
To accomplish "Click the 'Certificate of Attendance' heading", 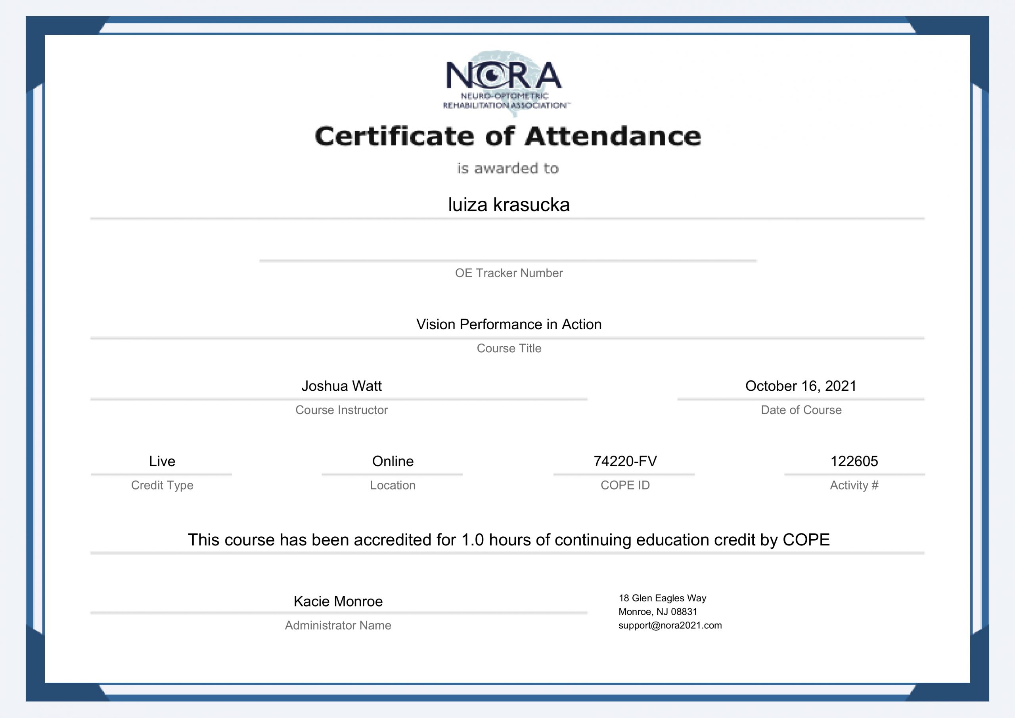I will pos(507,136).
